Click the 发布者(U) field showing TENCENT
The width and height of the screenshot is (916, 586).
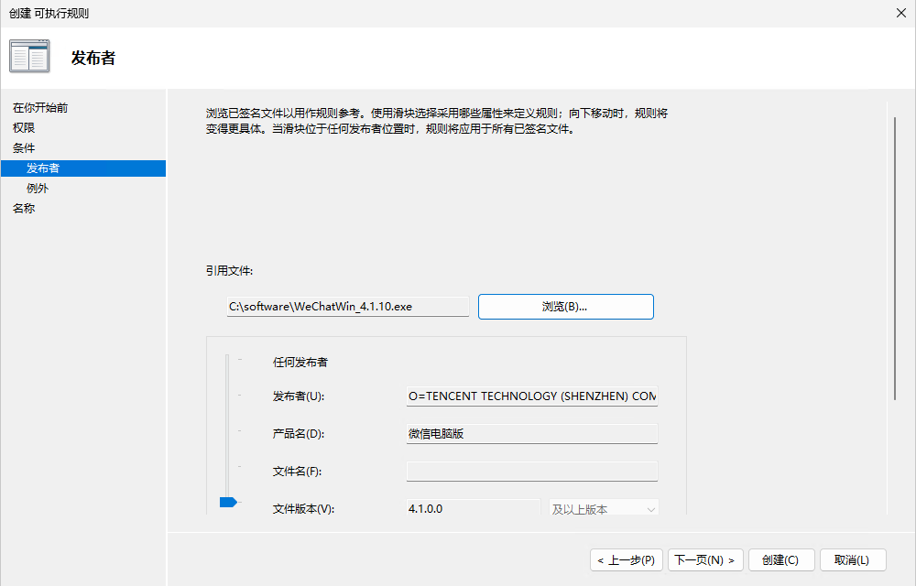(531, 396)
